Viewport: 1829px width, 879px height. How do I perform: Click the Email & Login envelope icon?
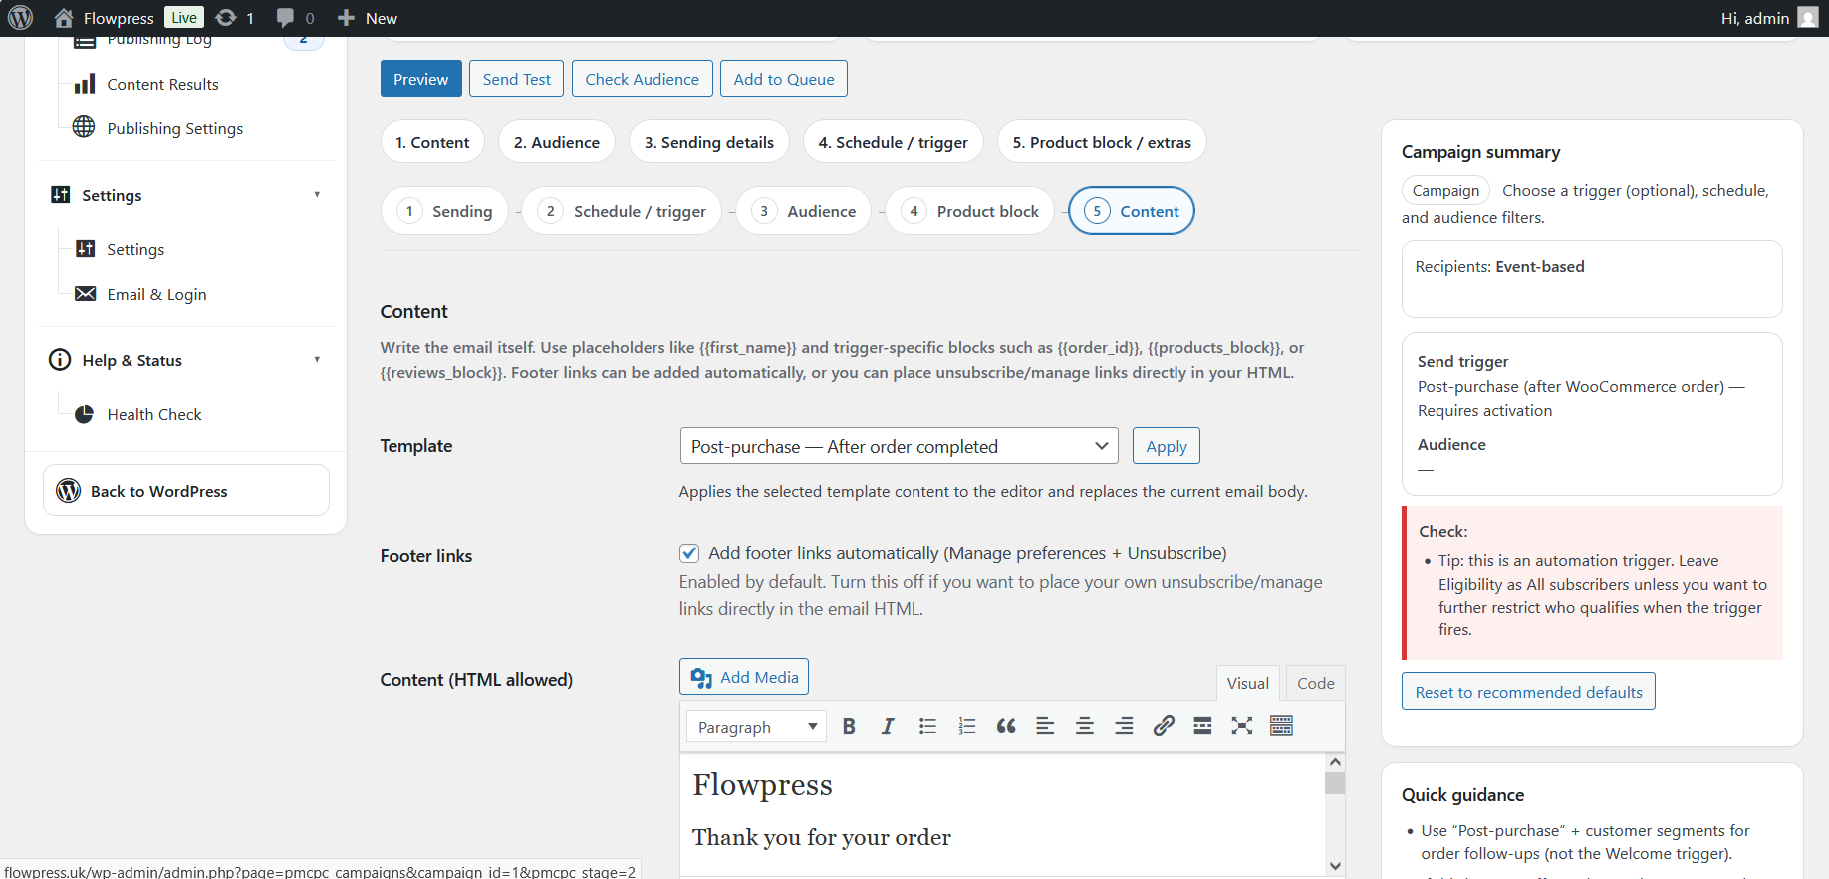click(86, 293)
